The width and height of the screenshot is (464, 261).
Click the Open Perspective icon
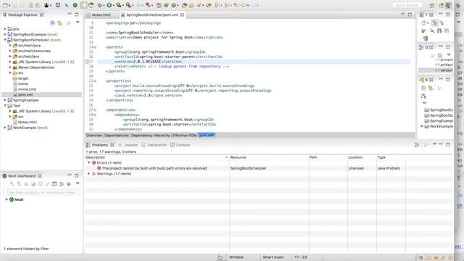click(432, 5)
